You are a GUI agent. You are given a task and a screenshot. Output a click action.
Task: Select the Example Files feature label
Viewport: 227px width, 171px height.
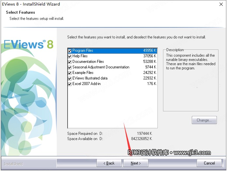[x=83, y=73]
